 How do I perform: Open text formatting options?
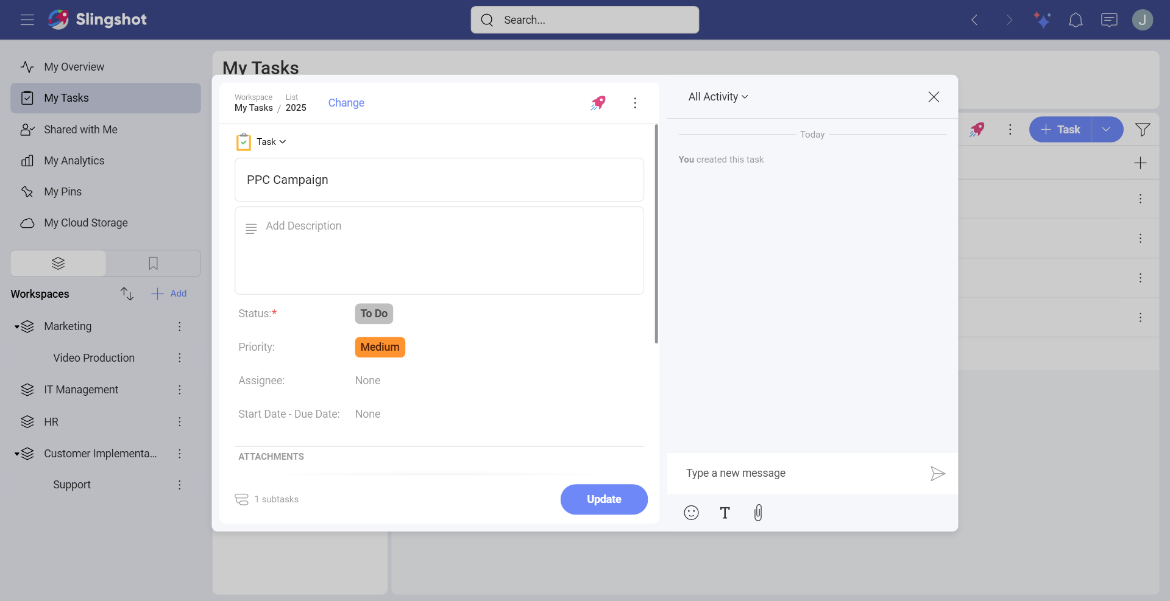[x=725, y=513]
